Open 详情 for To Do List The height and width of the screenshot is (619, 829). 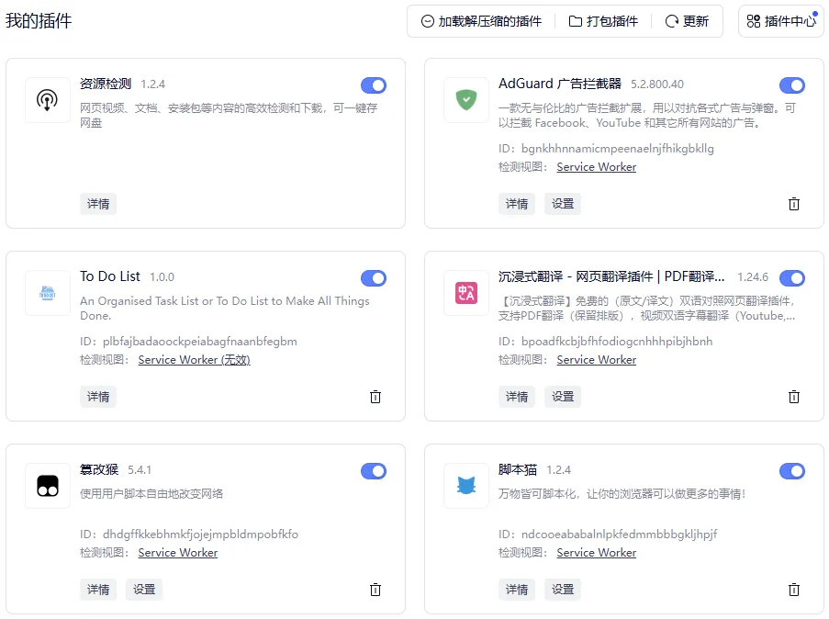point(98,397)
